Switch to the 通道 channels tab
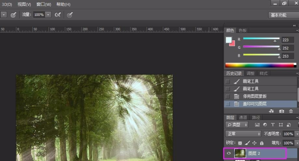 [243, 117]
